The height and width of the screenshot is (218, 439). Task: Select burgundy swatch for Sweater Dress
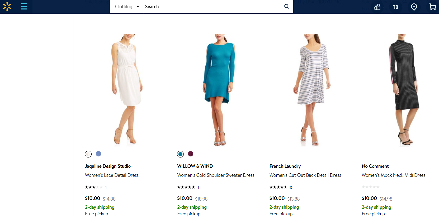coord(191,154)
